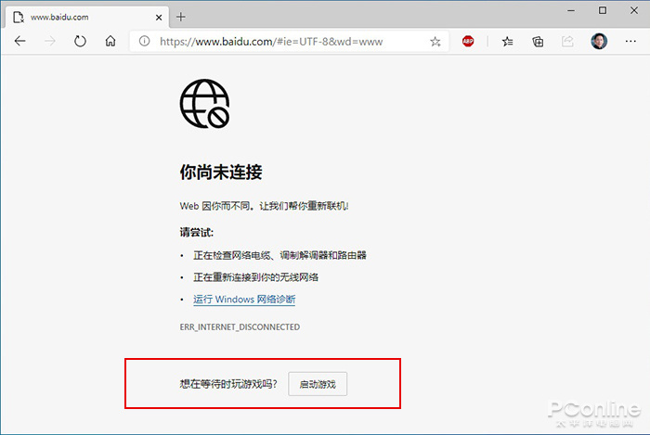The width and height of the screenshot is (650, 435).
Task: Open the user profile avatar
Action: click(x=599, y=41)
